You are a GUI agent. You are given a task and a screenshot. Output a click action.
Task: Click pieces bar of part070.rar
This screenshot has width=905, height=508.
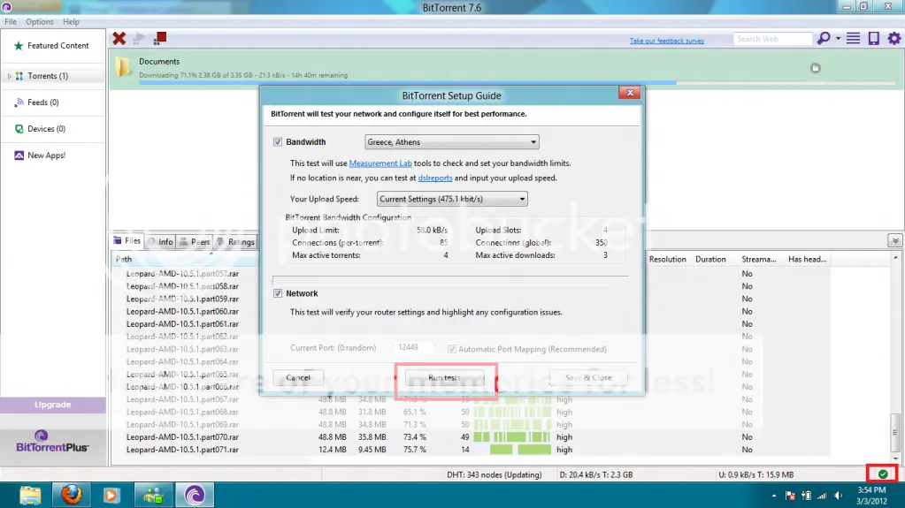512,437
